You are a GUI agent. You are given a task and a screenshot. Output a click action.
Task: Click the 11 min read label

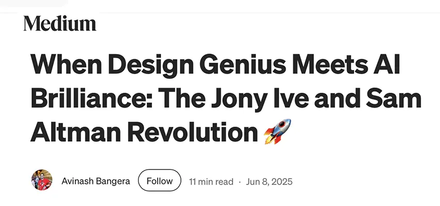[211, 182]
